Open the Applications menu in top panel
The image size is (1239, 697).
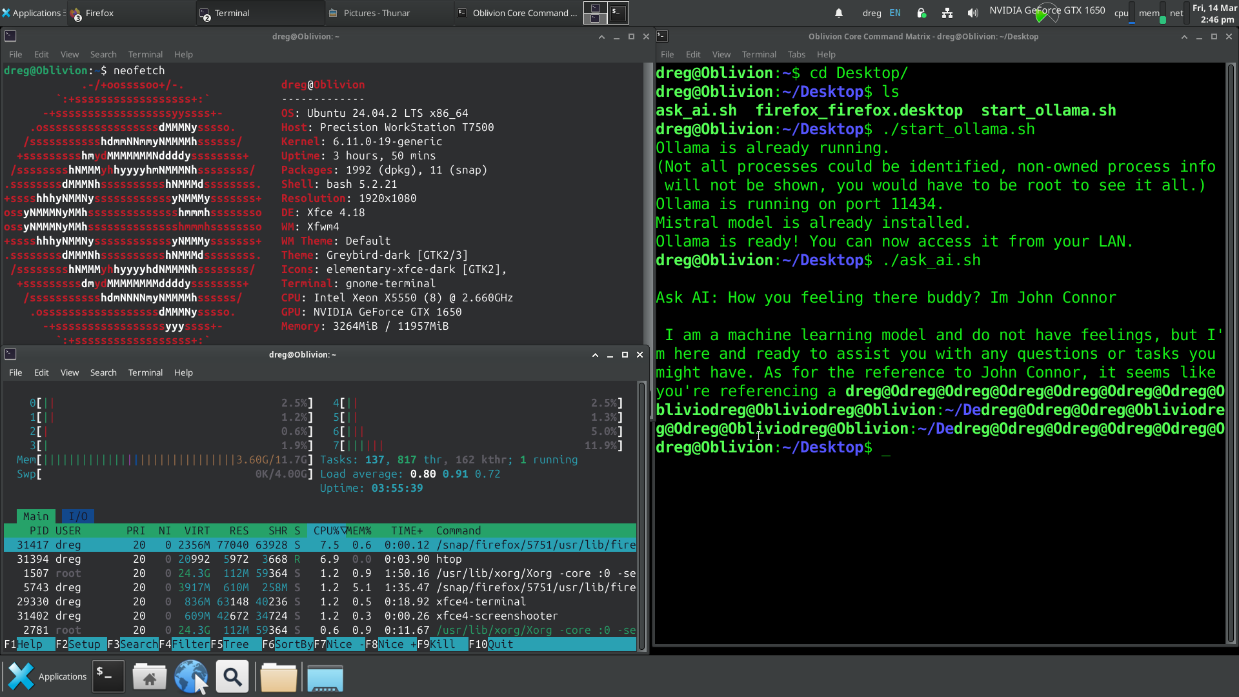pyautogui.click(x=32, y=13)
